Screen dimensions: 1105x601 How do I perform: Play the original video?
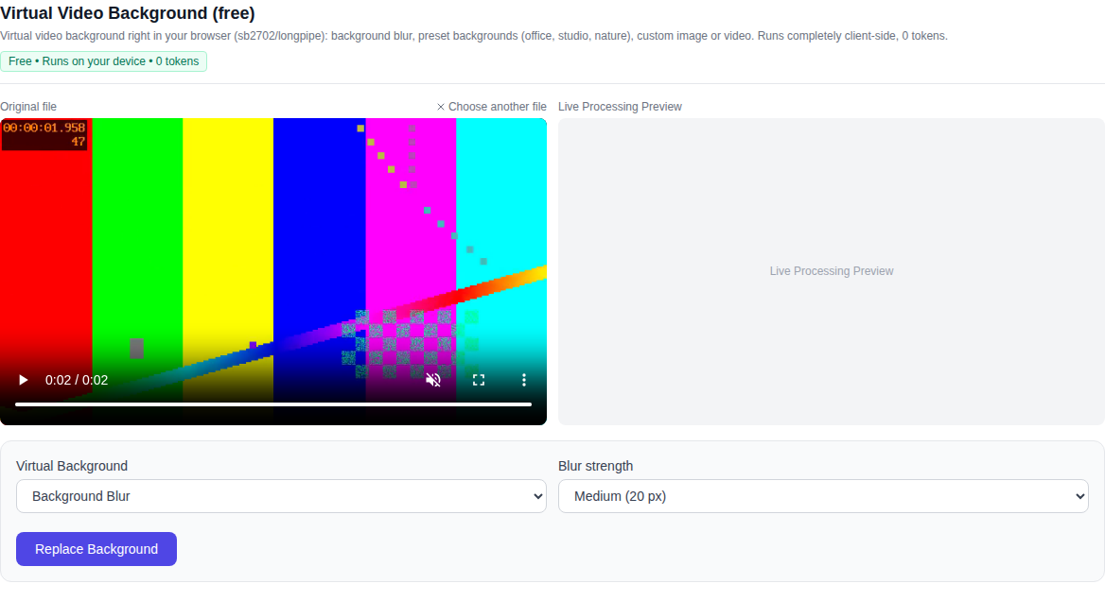pos(24,380)
